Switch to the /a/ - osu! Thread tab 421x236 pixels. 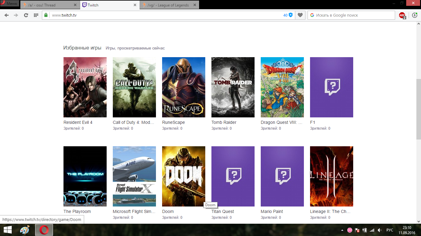tap(50, 5)
